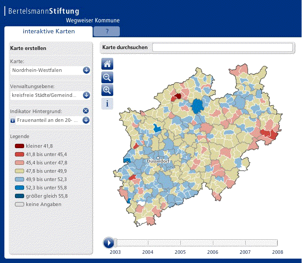Screen dimensions: 302x263
Task: Select the 'Legende' heading text
Action: pos(20,136)
